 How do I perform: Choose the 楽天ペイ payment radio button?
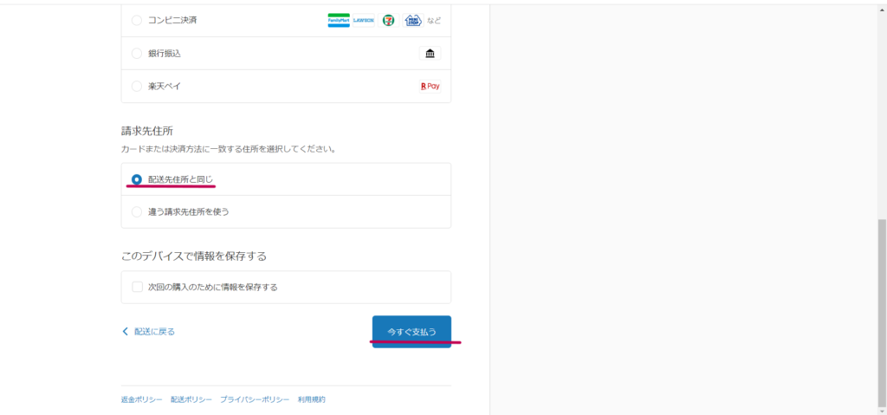pyautogui.click(x=137, y=87)
